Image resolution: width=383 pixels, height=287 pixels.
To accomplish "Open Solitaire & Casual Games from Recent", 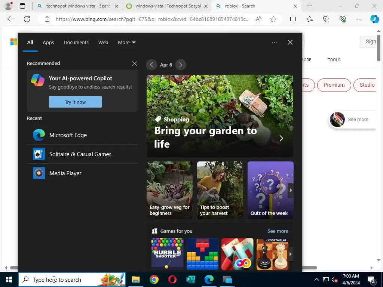I will coord(82,154).
